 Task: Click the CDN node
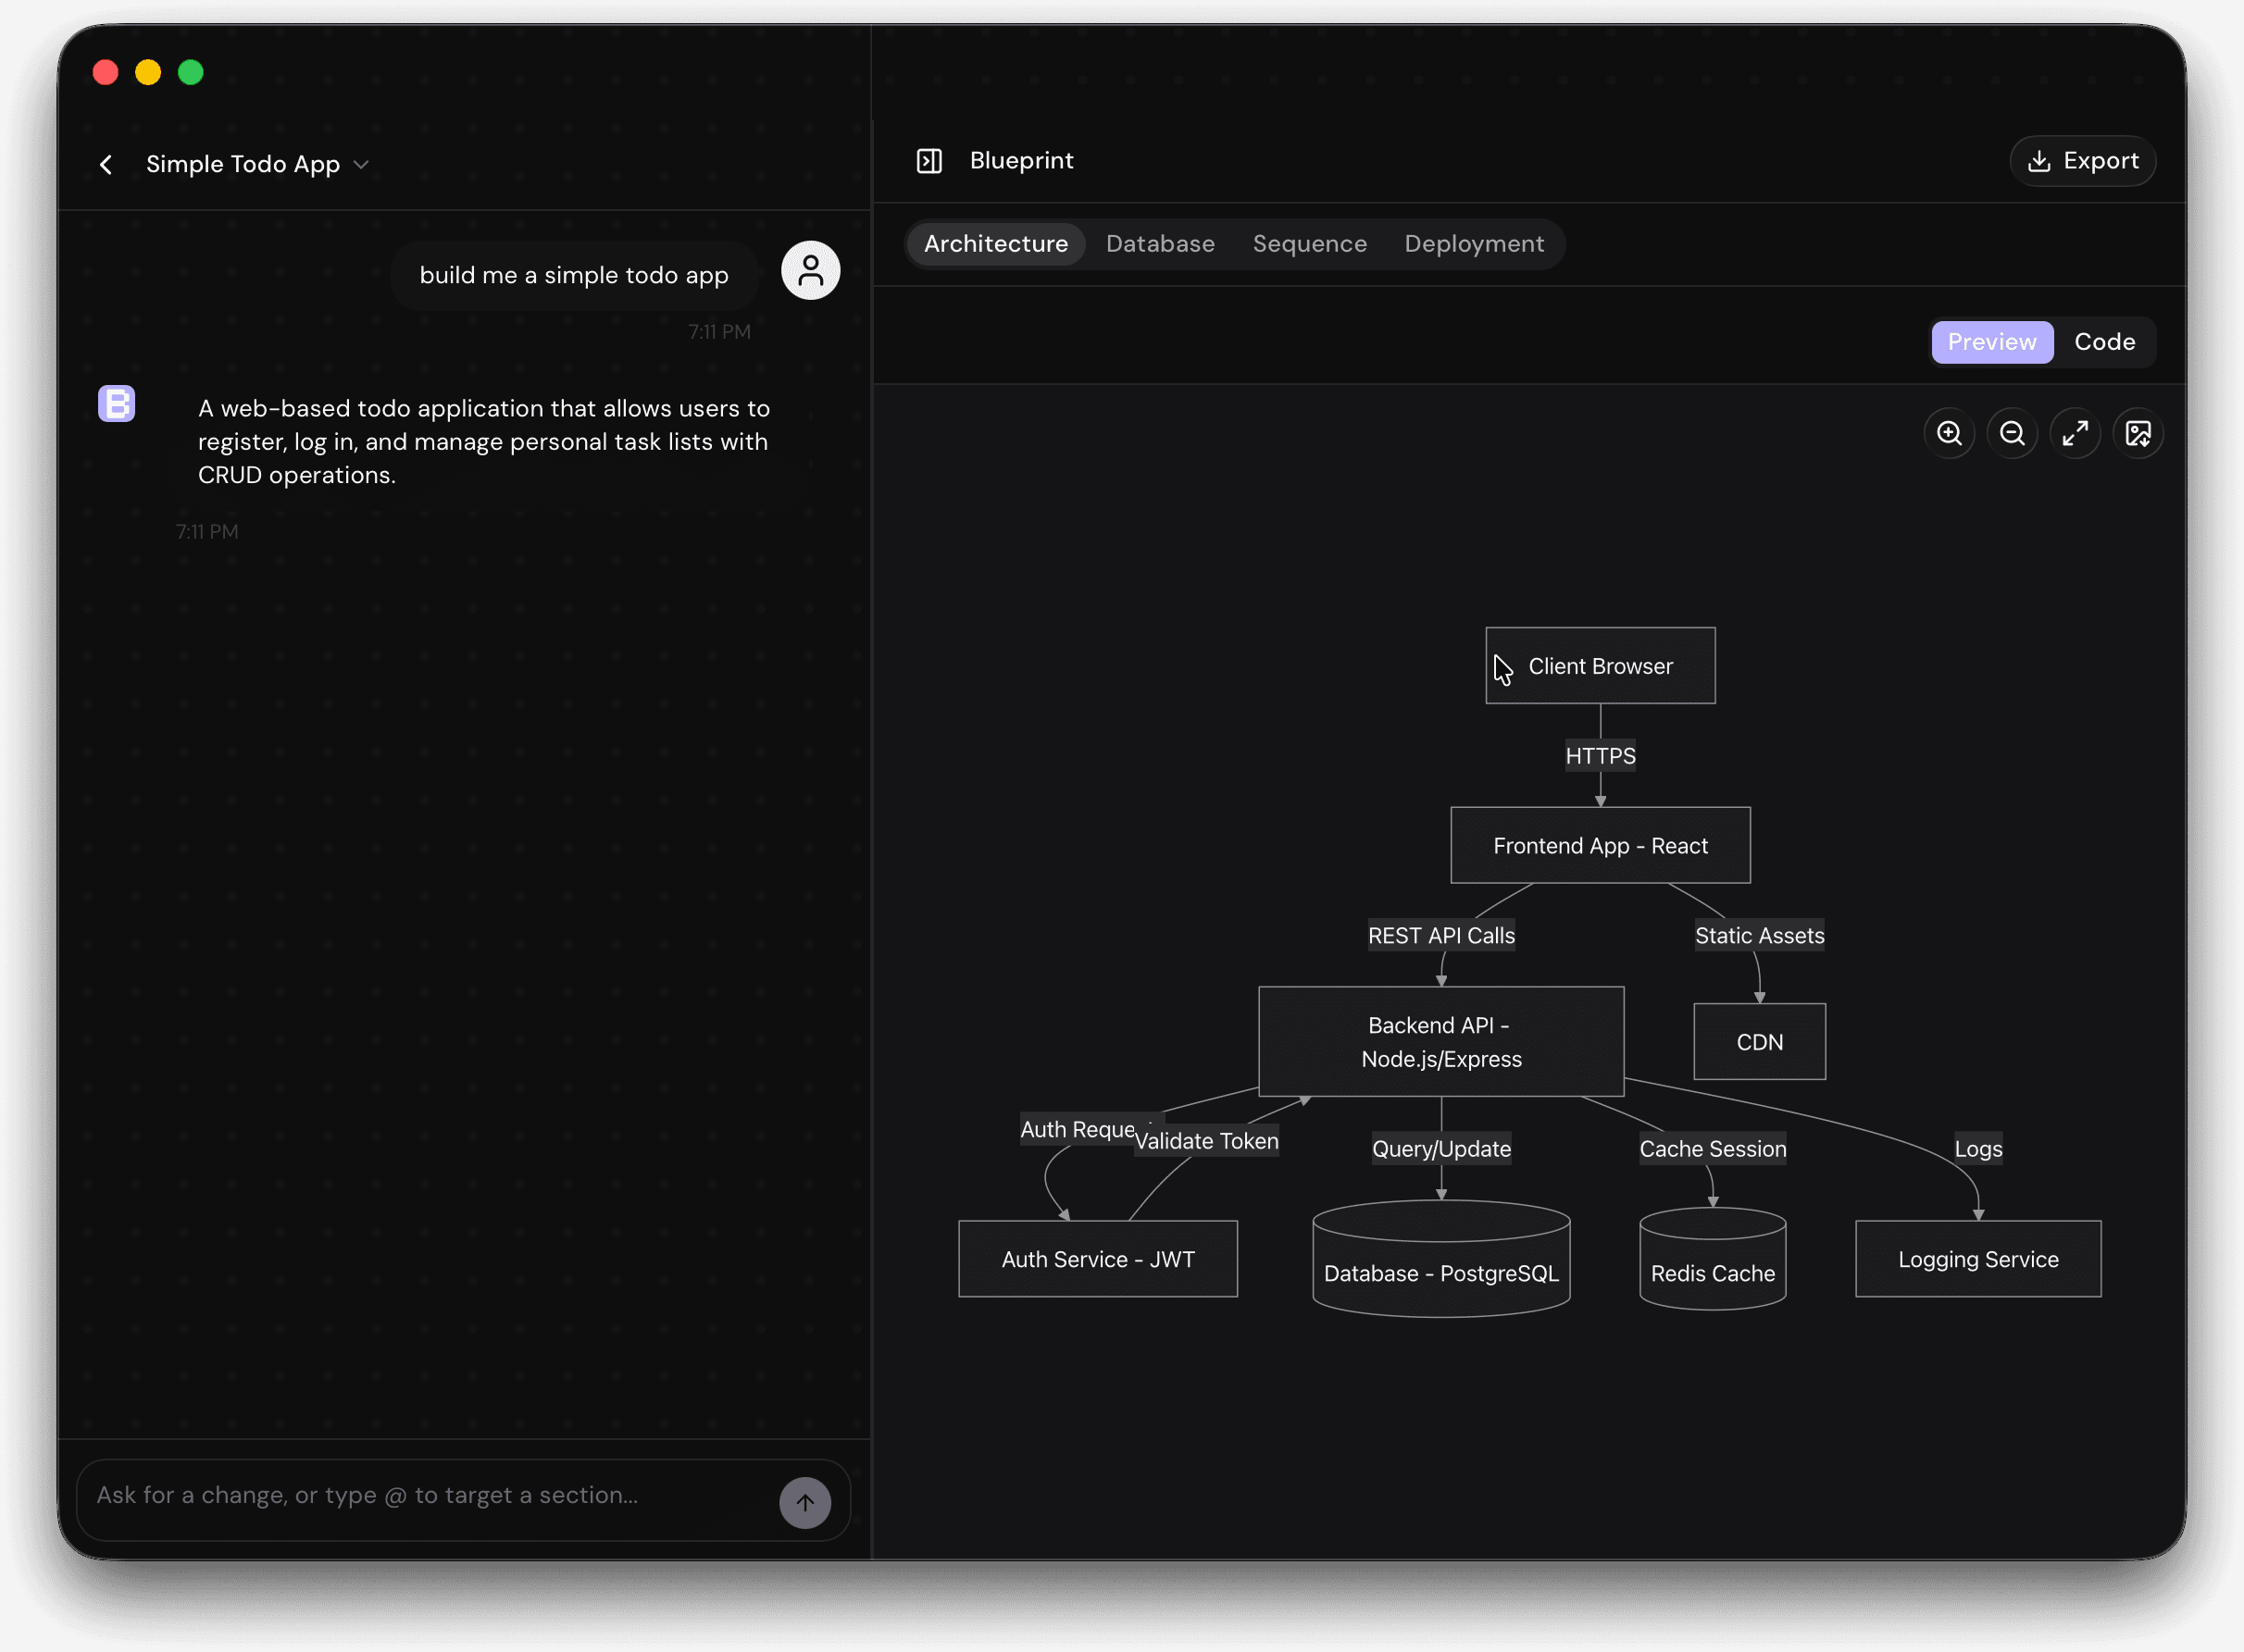click(1759, 1042)
